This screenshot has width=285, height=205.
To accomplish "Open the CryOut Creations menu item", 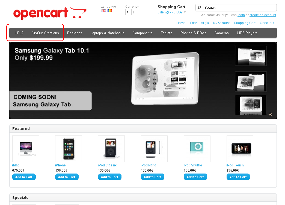I will (45, 33).
